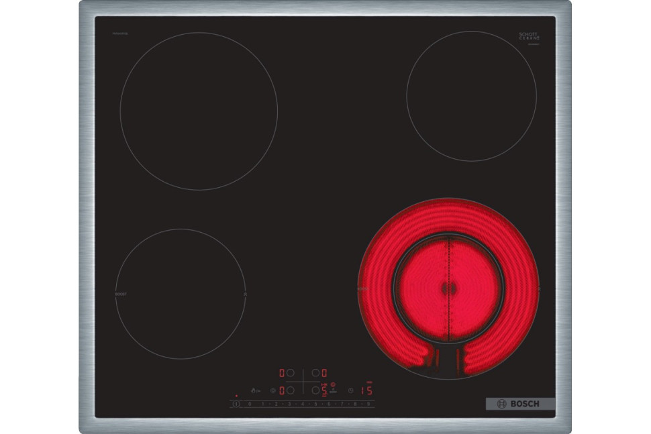This screenshot has height=434, width=651.
Task: Set heat level 2 on the slider
Action: pos(276,404)
